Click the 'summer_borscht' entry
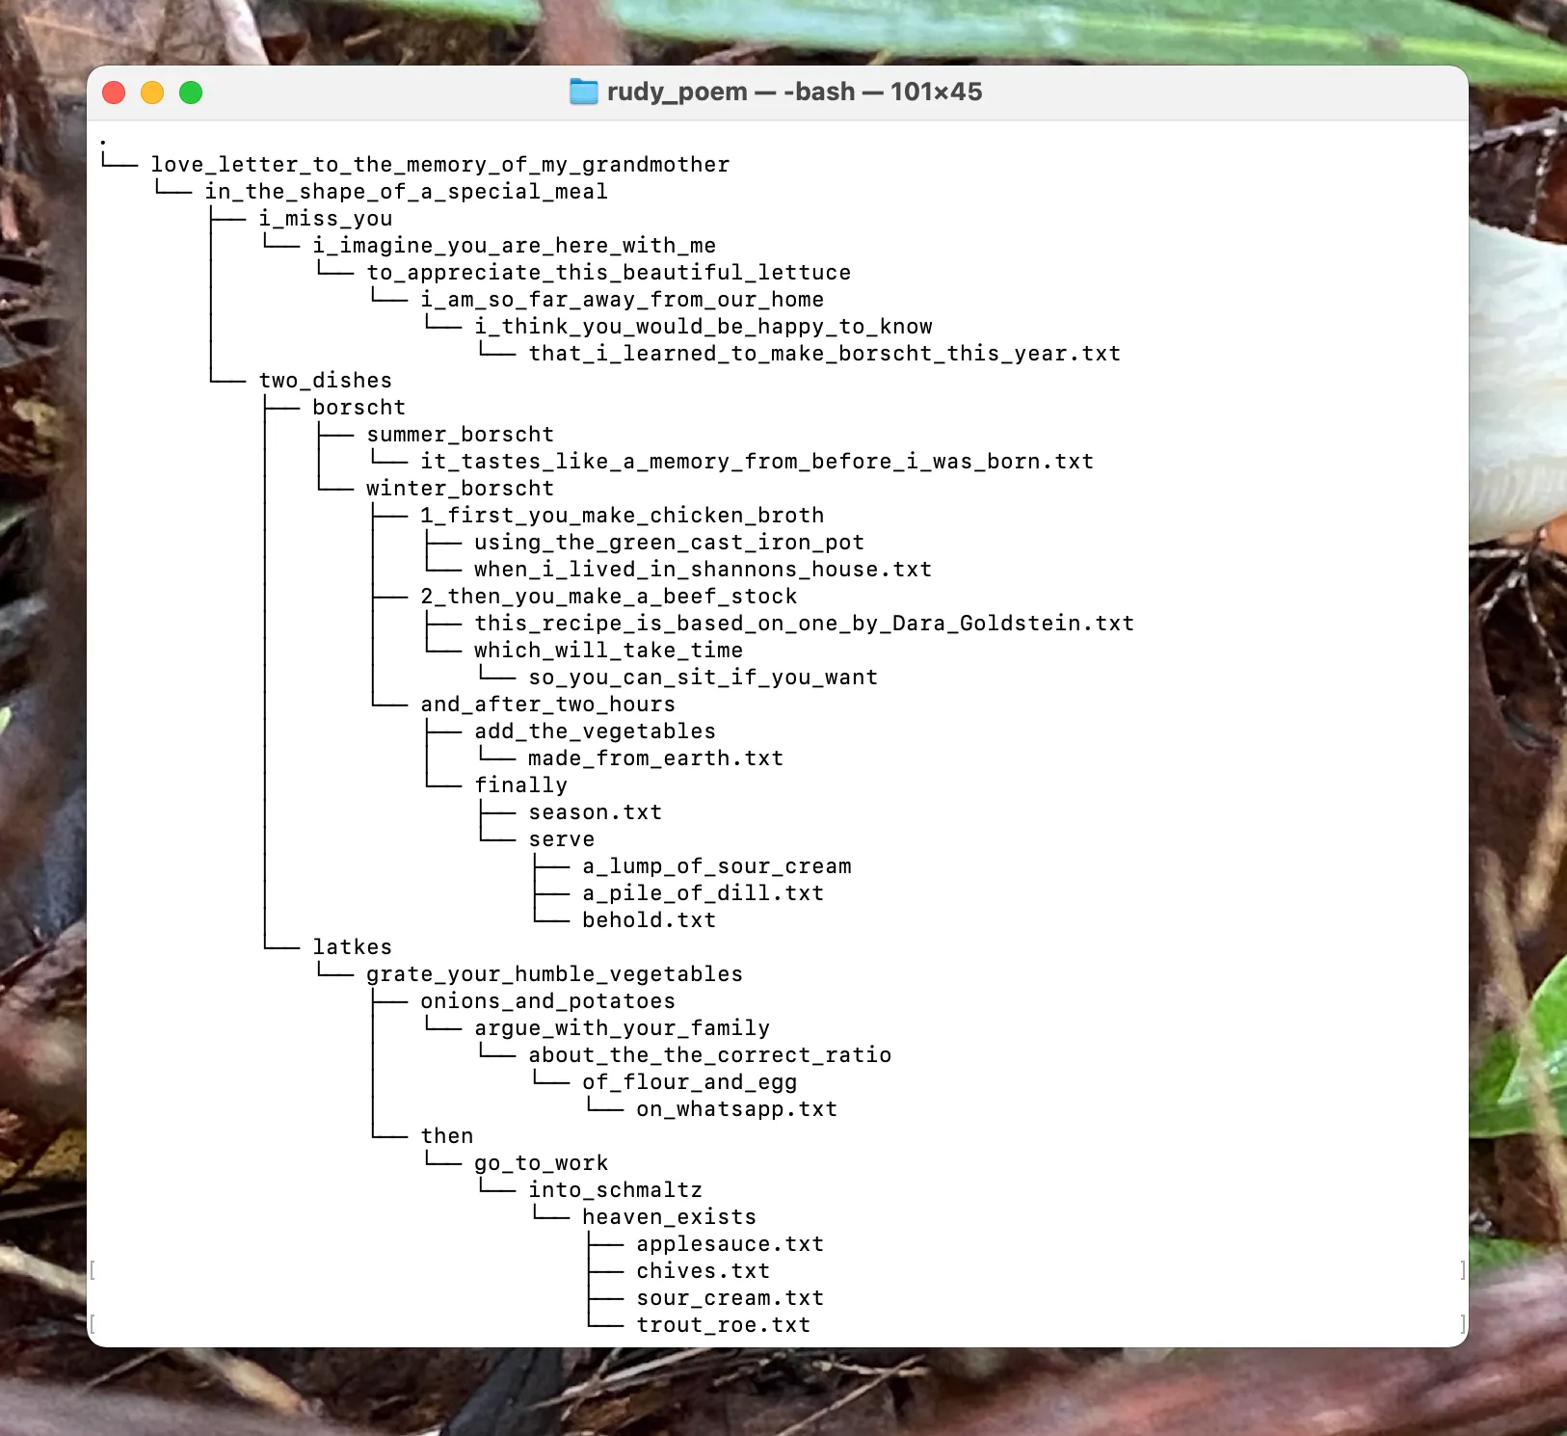1567x1436 pixels. coord(461,435)
